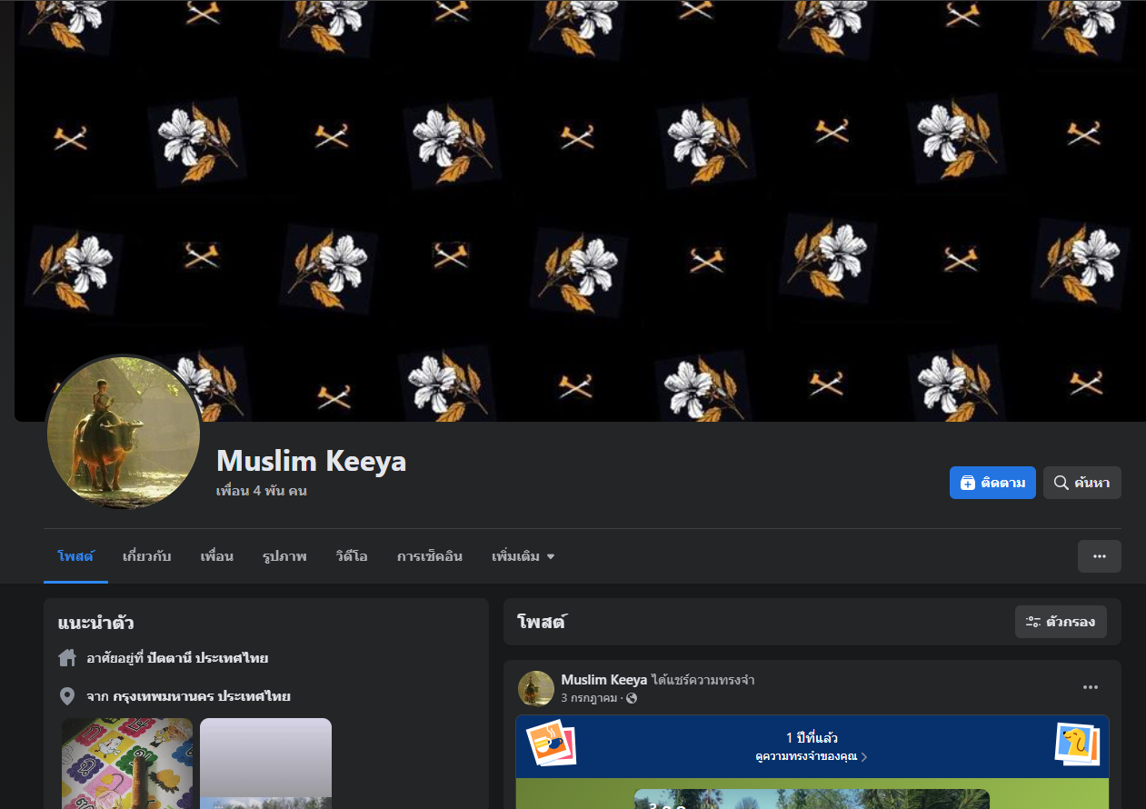Click the location pin icon beside Bangkok
1146x809 pixels.
(67, 696)
